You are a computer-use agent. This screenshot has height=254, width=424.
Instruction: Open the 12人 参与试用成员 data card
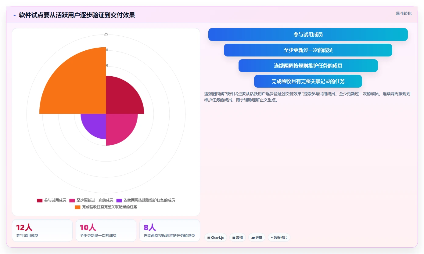tap(42, 230)
